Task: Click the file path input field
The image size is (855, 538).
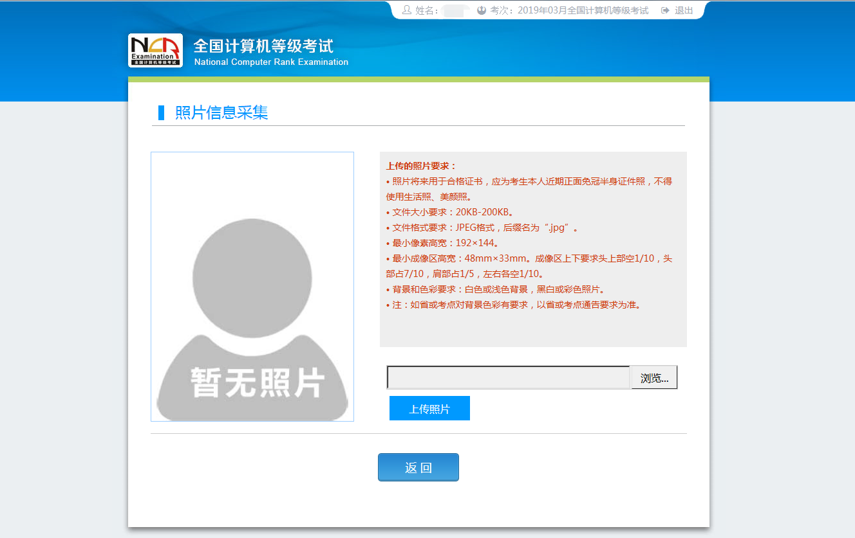Action: (x=508, y=377)
